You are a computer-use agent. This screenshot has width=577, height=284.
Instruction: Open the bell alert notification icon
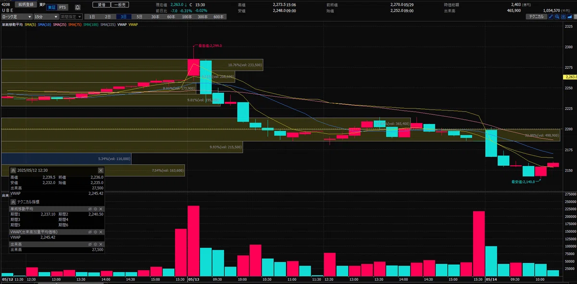pos(77,7)
